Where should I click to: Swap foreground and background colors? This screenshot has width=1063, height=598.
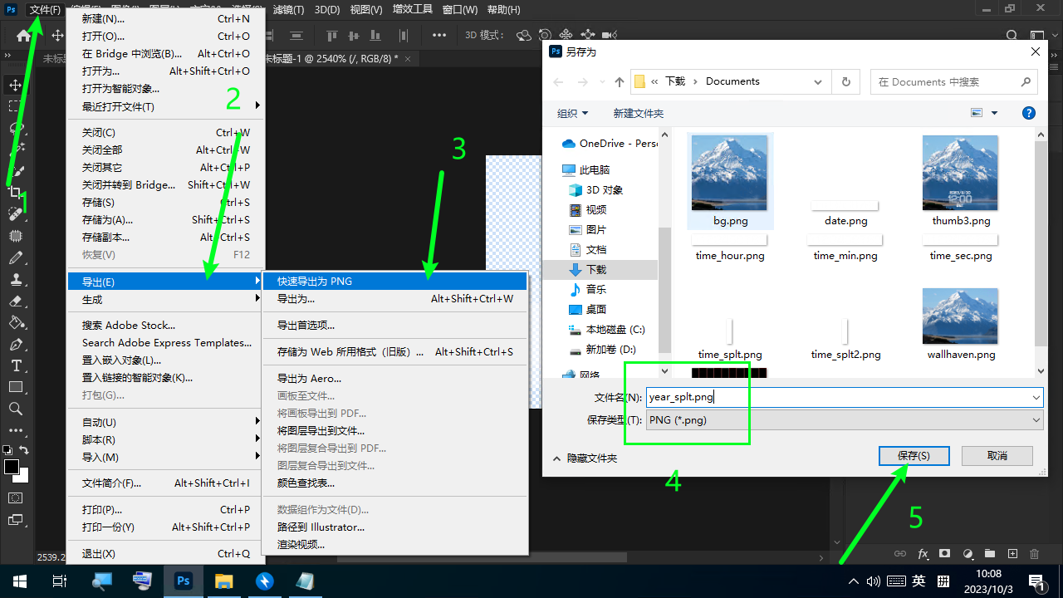coord(24,450)
